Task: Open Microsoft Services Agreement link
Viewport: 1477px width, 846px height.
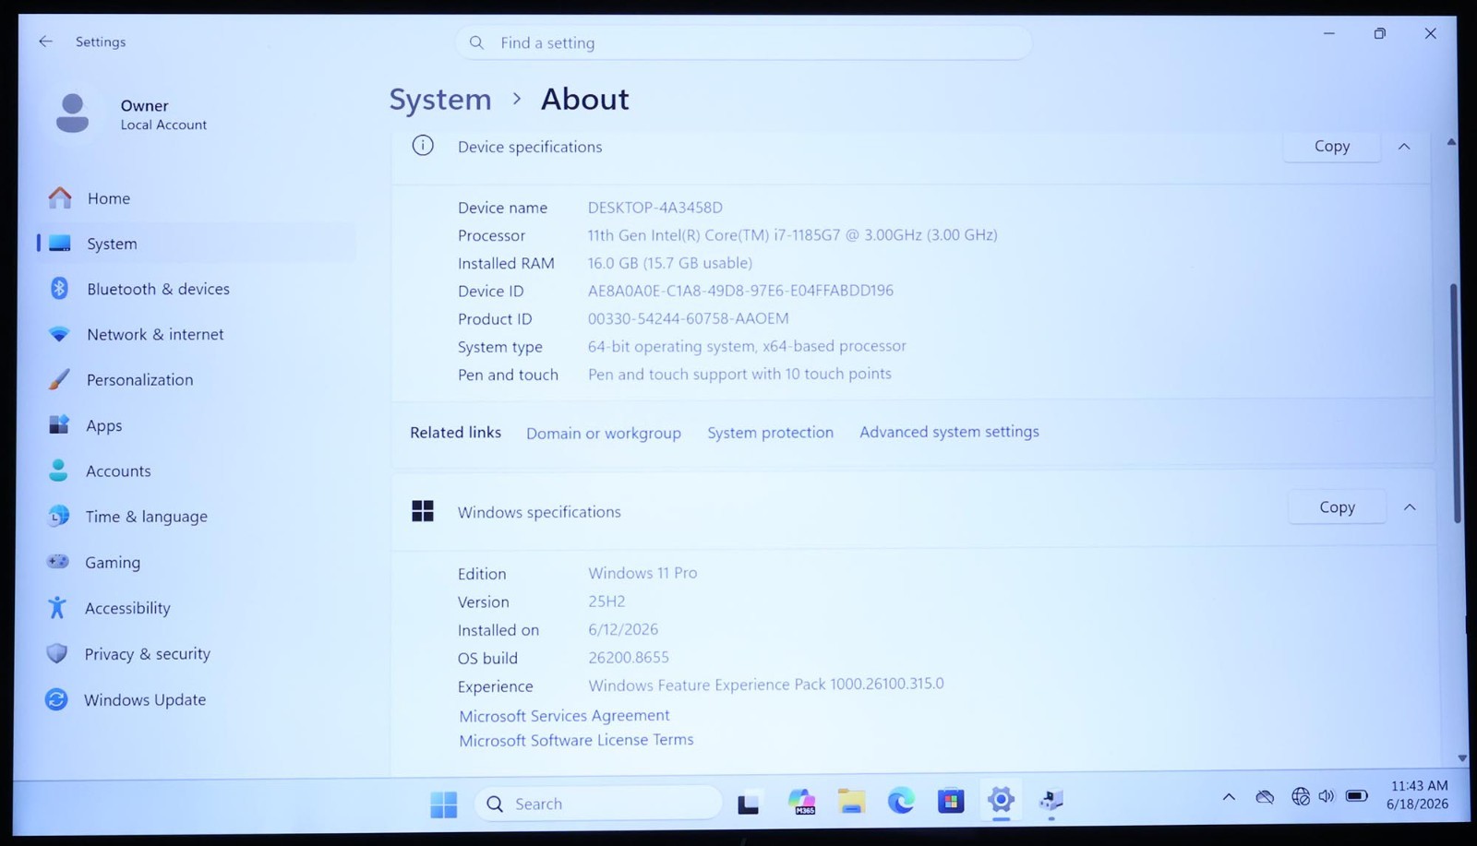Action: (x=564, y=715)
